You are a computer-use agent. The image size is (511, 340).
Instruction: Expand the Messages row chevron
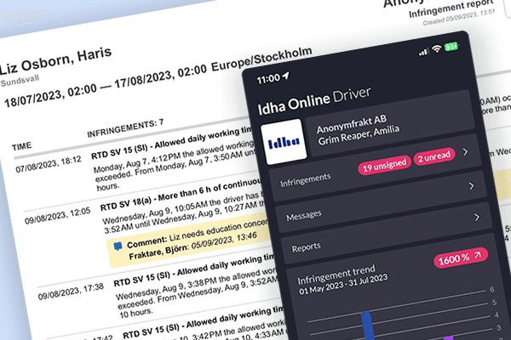click(475, 218)
